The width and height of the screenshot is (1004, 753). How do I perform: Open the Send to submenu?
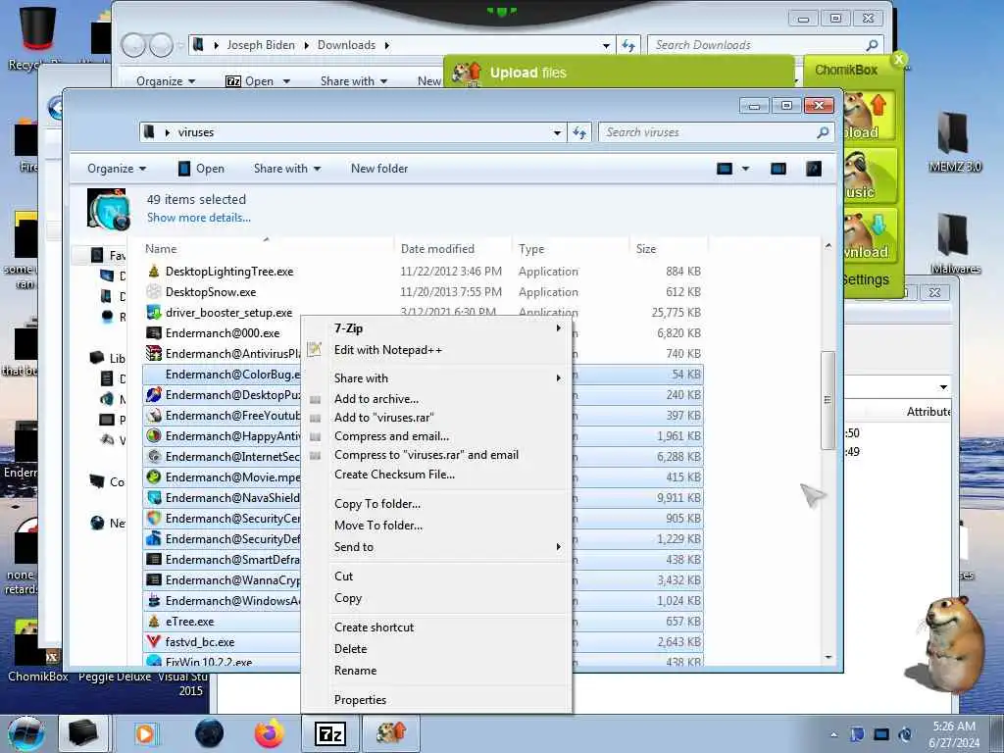click(435, 547)
